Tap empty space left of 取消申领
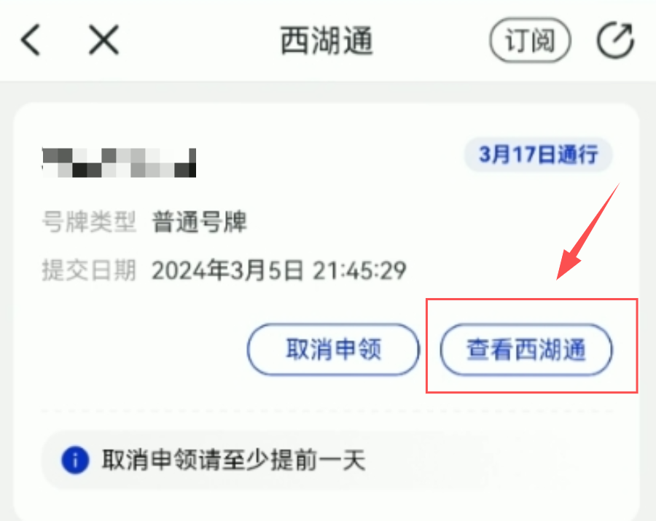 [142, 349]
